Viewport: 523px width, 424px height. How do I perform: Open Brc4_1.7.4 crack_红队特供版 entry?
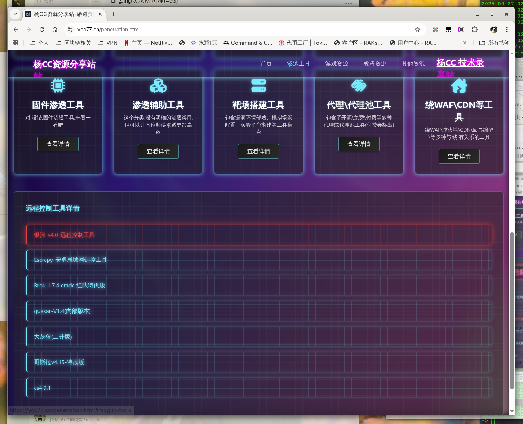259,286
